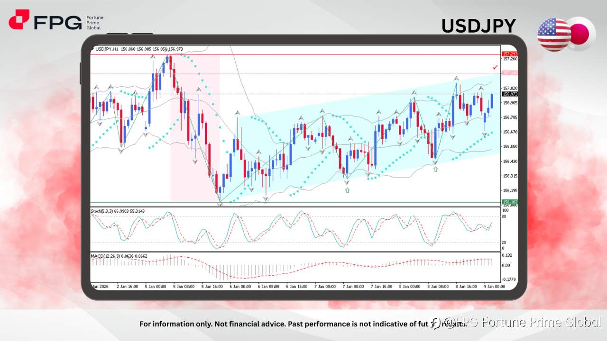Select the green 156.102 support price tag
This screenshot has height=341, width=607.
point(509,201)
